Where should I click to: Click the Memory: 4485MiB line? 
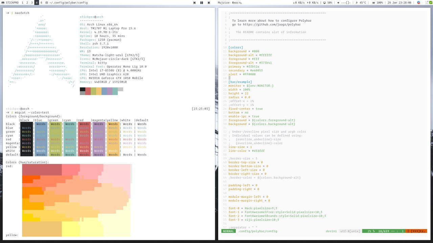[x=103, y=81]
